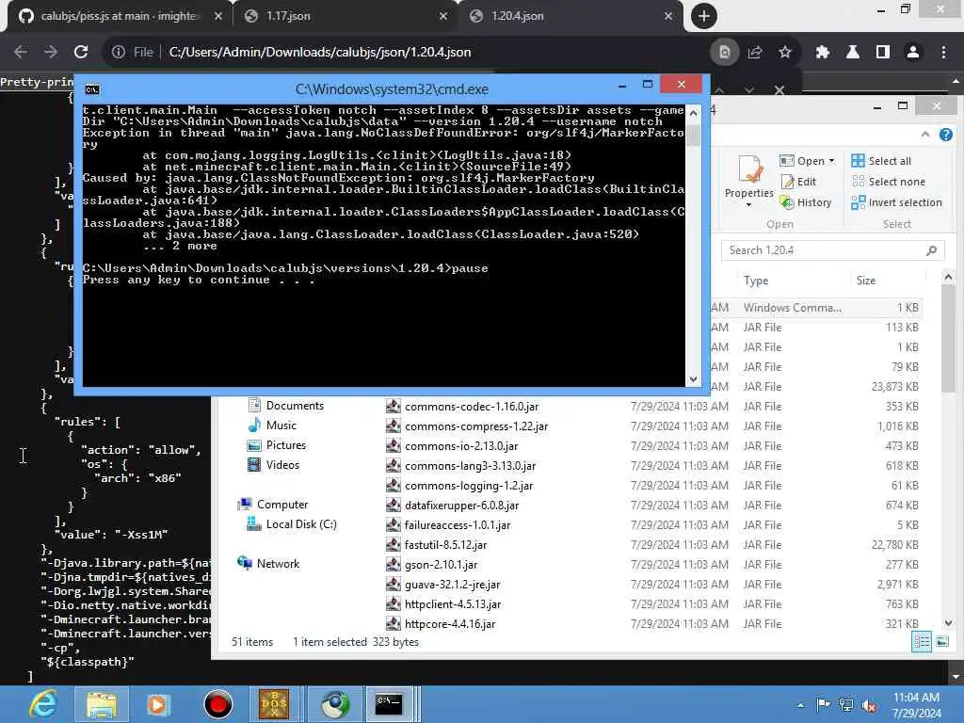Viewport: 964px width, 723px height.
Task: Switch Explorer to large icons view
Action: 942,642
